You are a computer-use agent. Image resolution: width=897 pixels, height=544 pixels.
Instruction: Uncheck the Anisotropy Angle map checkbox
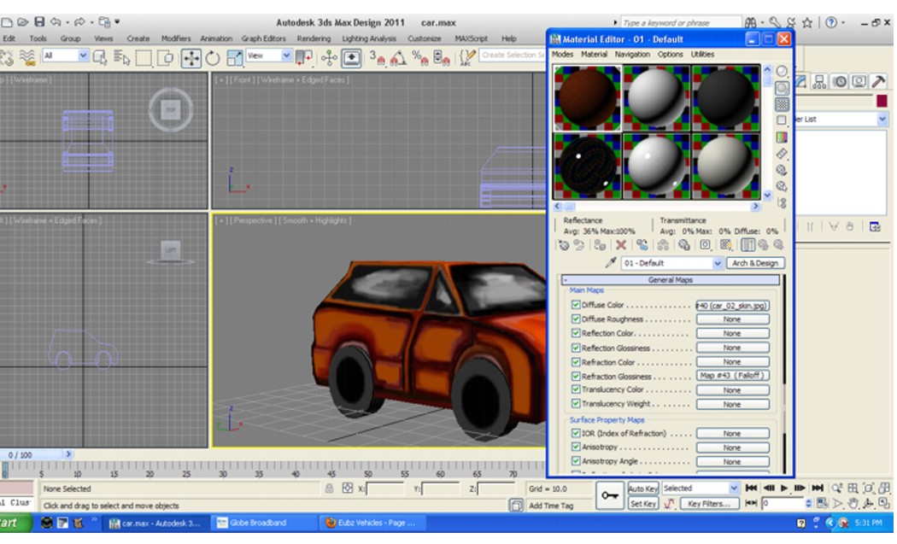(576, 461)
